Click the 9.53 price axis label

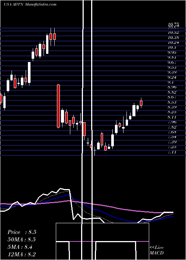coord(173,67)
